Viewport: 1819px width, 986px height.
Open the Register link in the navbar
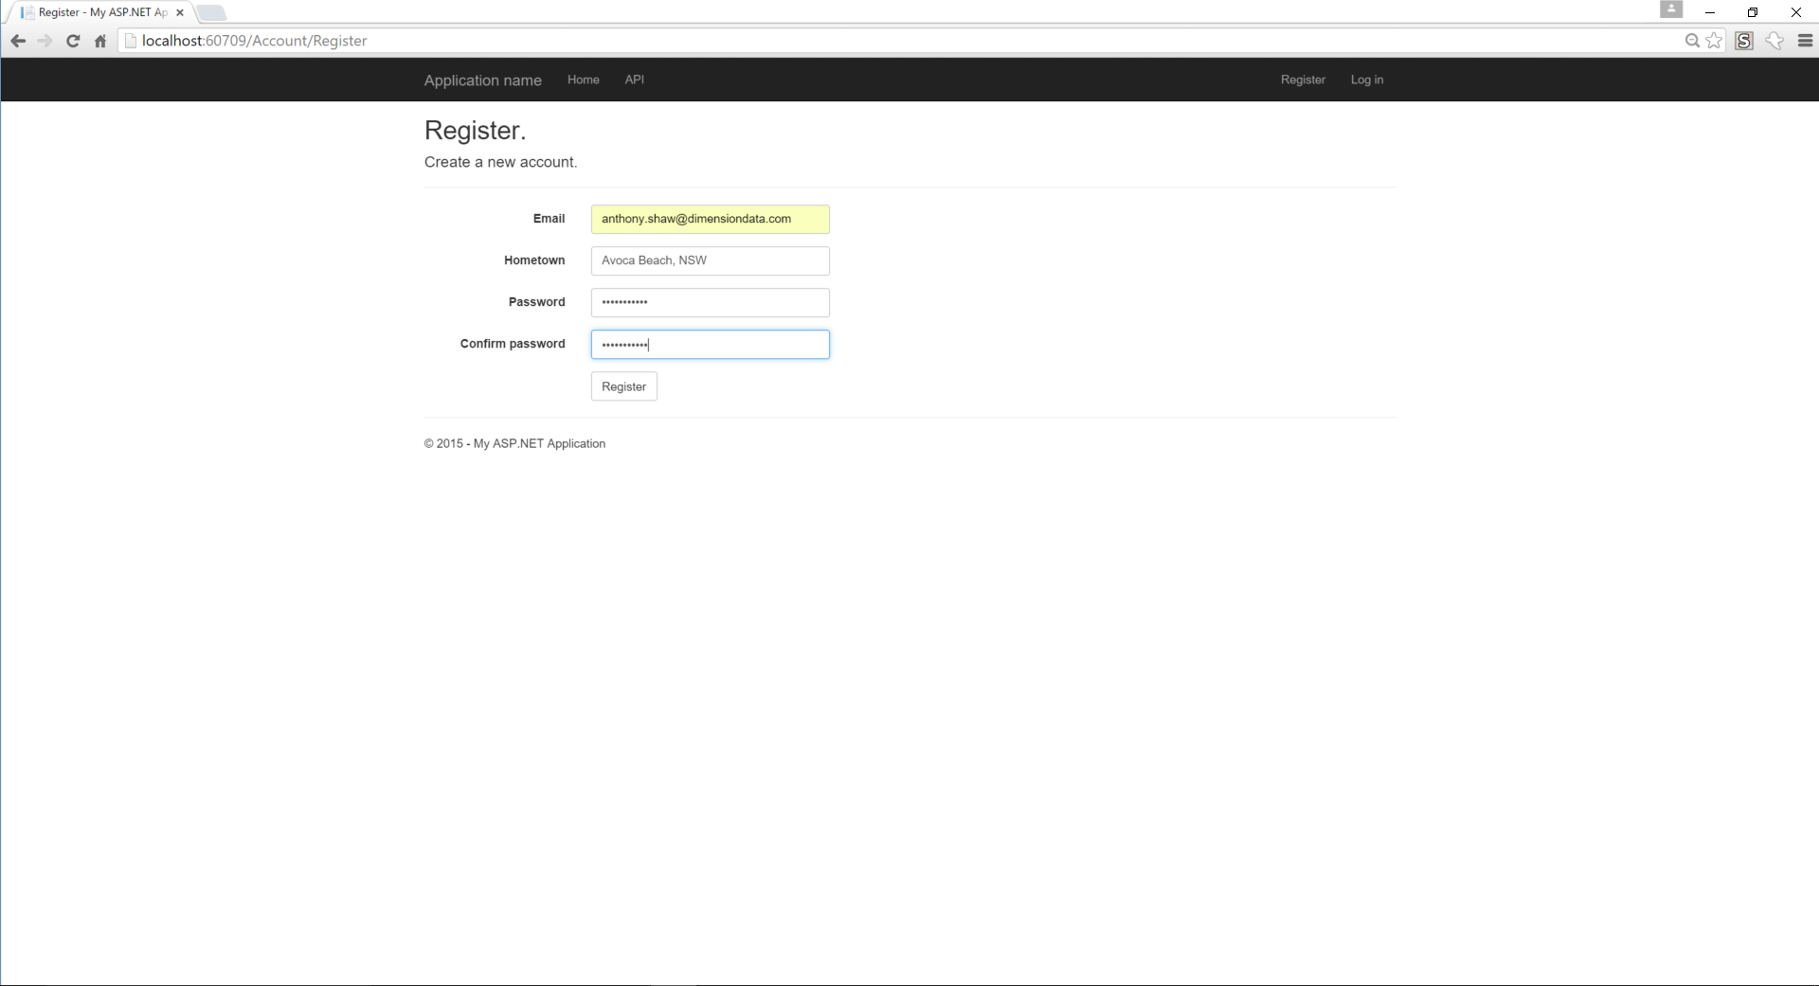click(x=1303, y=80)
